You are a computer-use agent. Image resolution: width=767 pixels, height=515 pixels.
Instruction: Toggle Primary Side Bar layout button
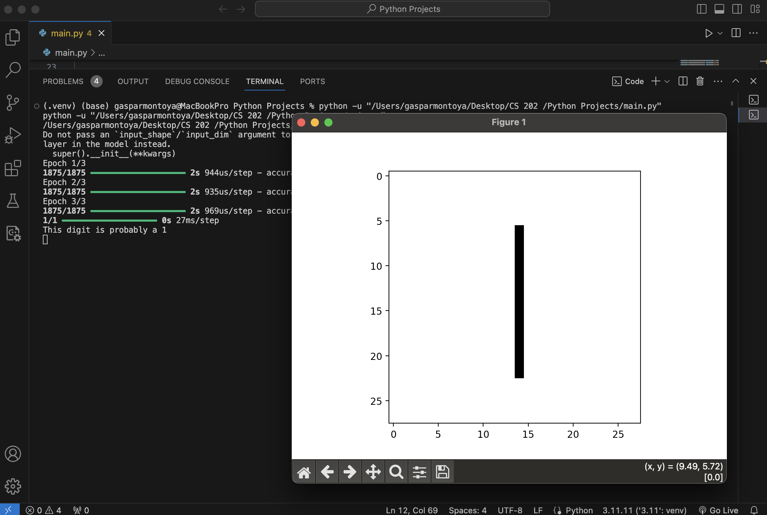[701, 9]
